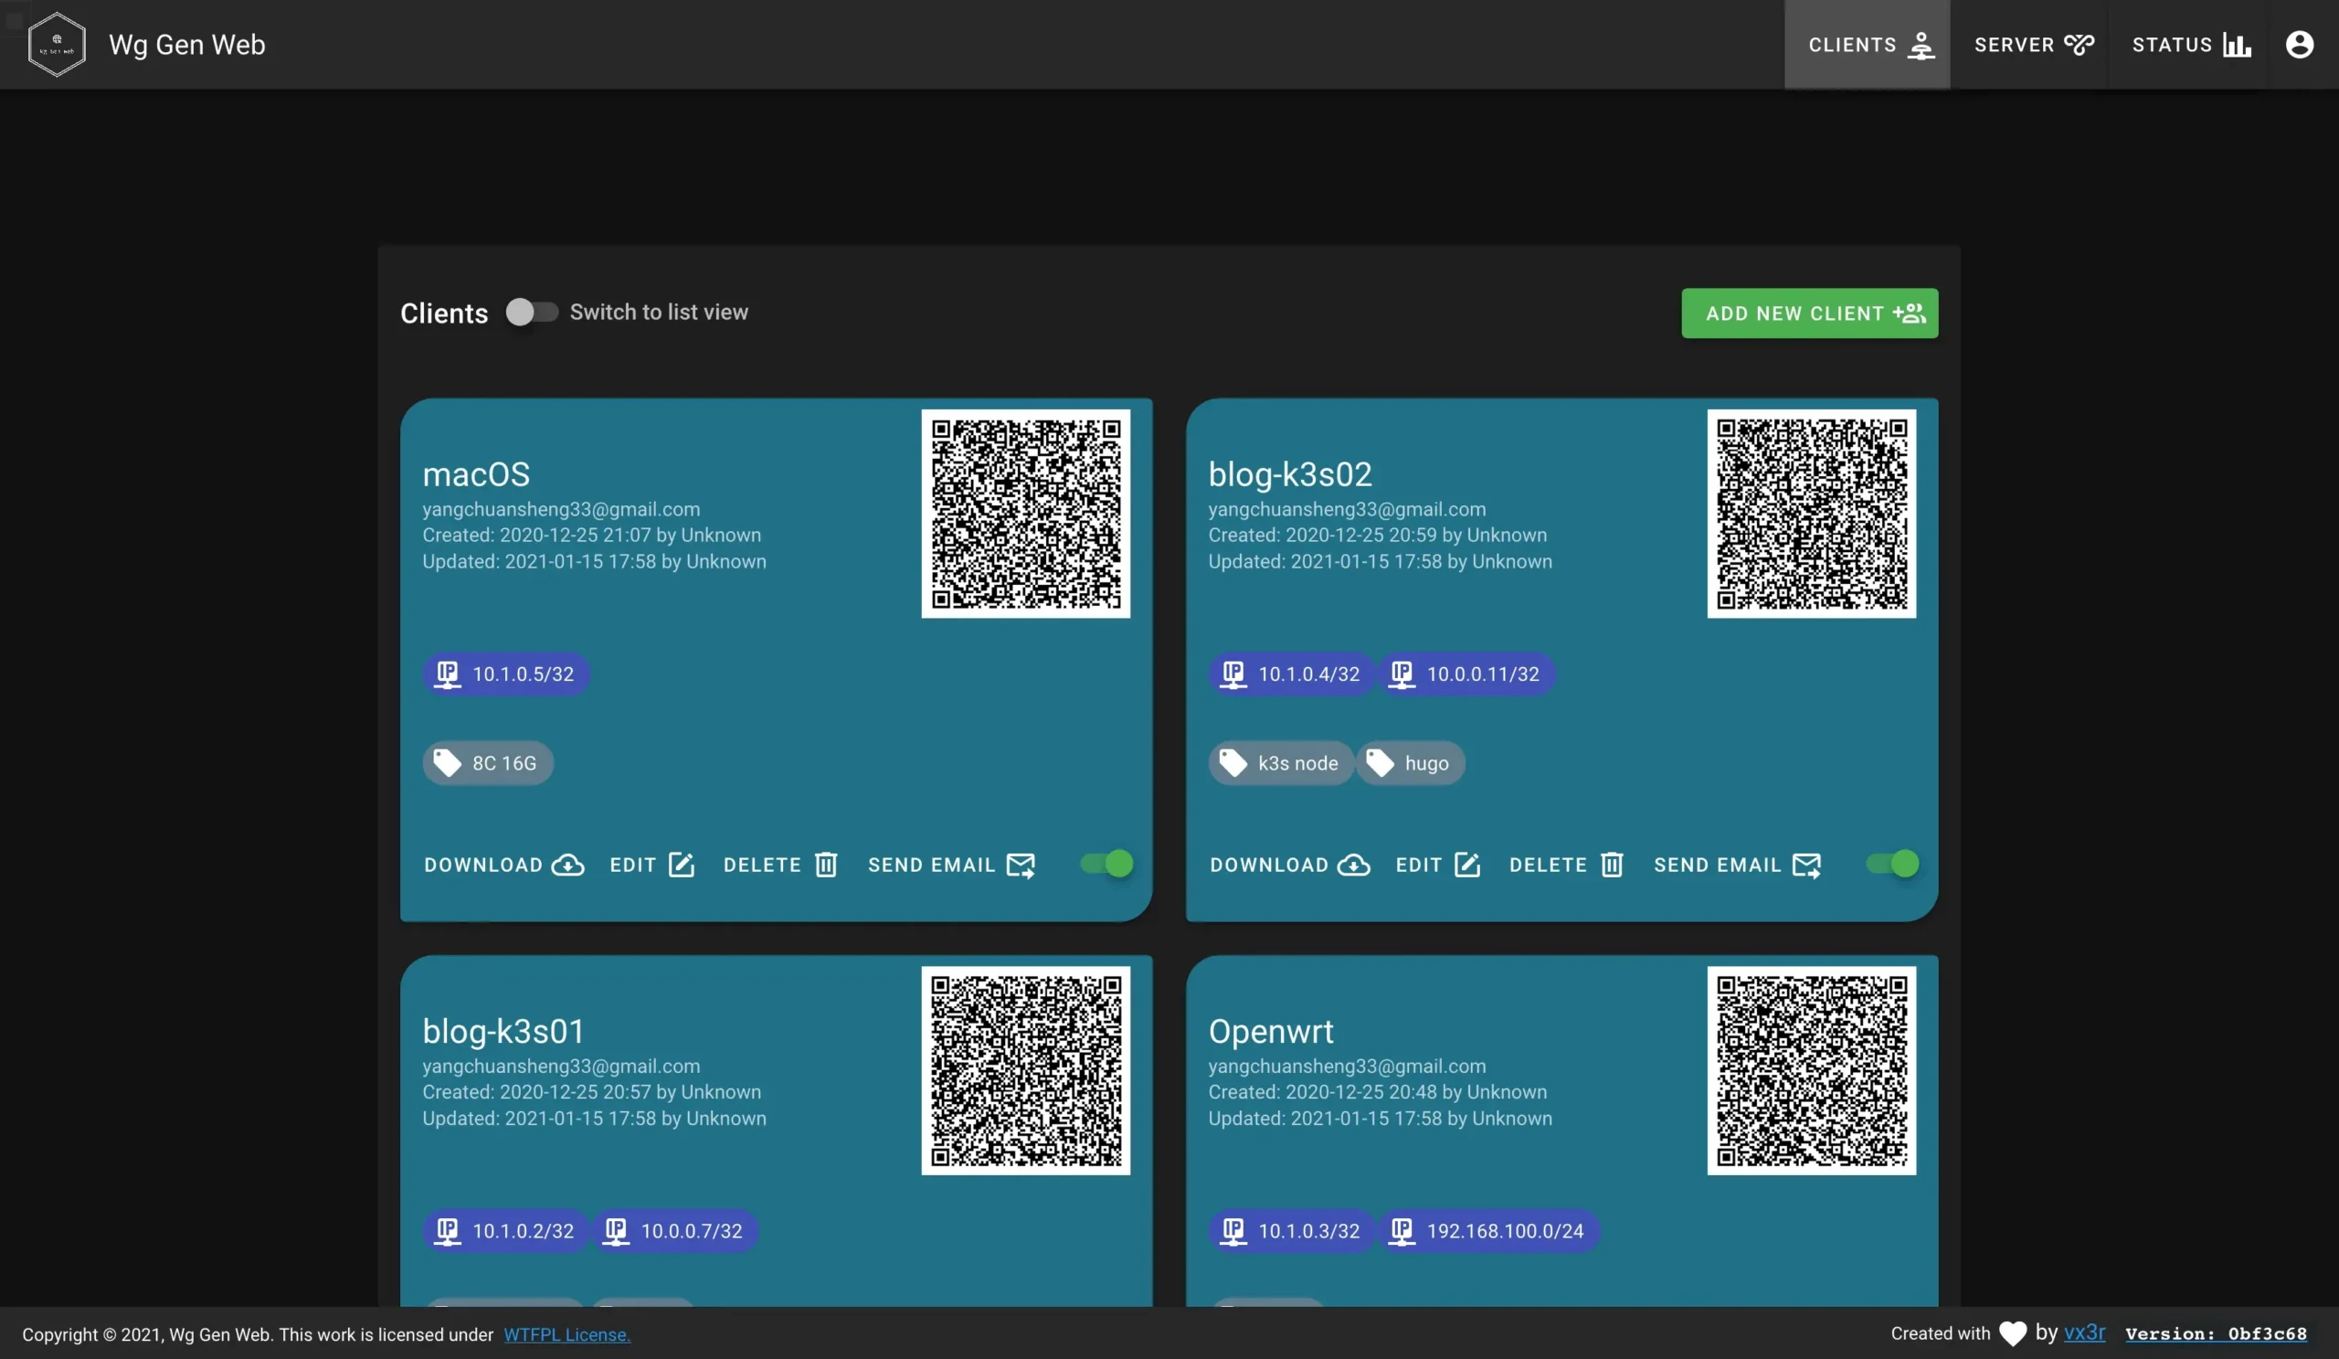The width and height of the screenshot is (2339, 1359).
Task: Open the user account icon in header
Action: tap(2299, 44)
